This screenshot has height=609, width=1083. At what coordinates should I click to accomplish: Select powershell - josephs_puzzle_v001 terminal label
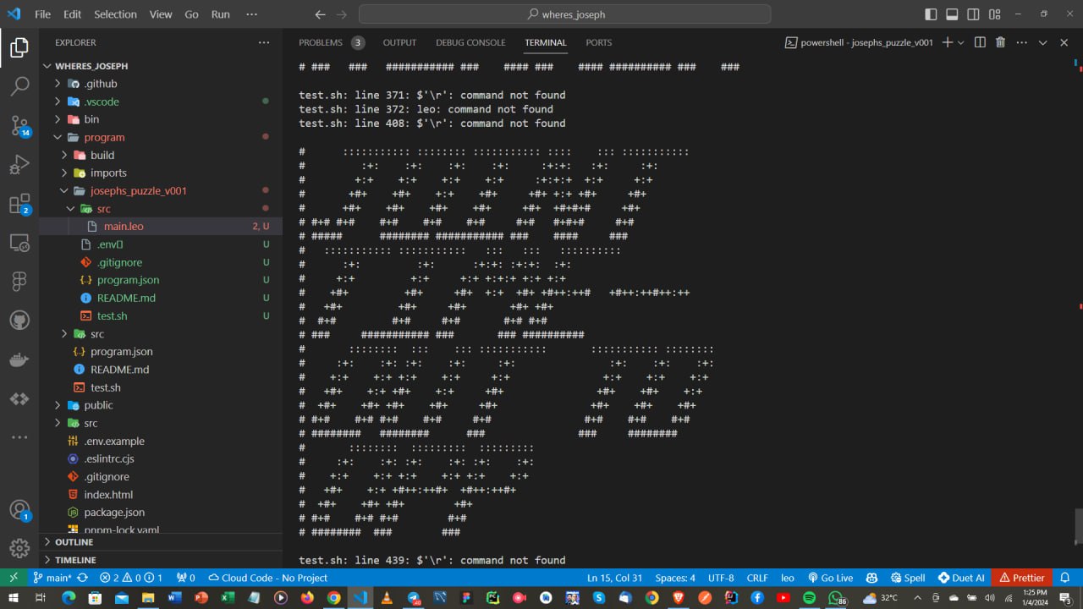tap(859, 42)
